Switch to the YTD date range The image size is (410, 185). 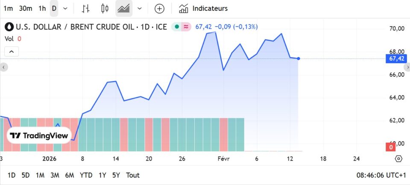tap(86, 175)
